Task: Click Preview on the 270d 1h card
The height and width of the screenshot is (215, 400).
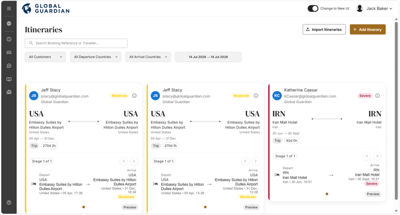Action: point(251,207)
